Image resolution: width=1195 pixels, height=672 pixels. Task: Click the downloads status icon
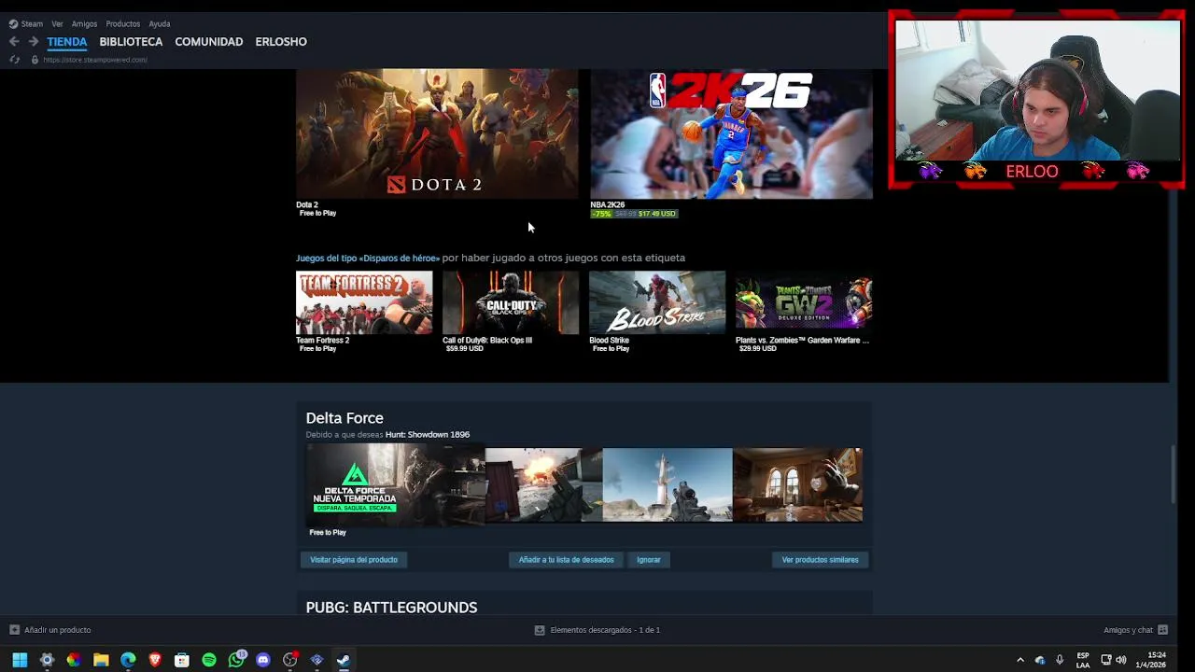pyautogui.click(x=540, y=630)
